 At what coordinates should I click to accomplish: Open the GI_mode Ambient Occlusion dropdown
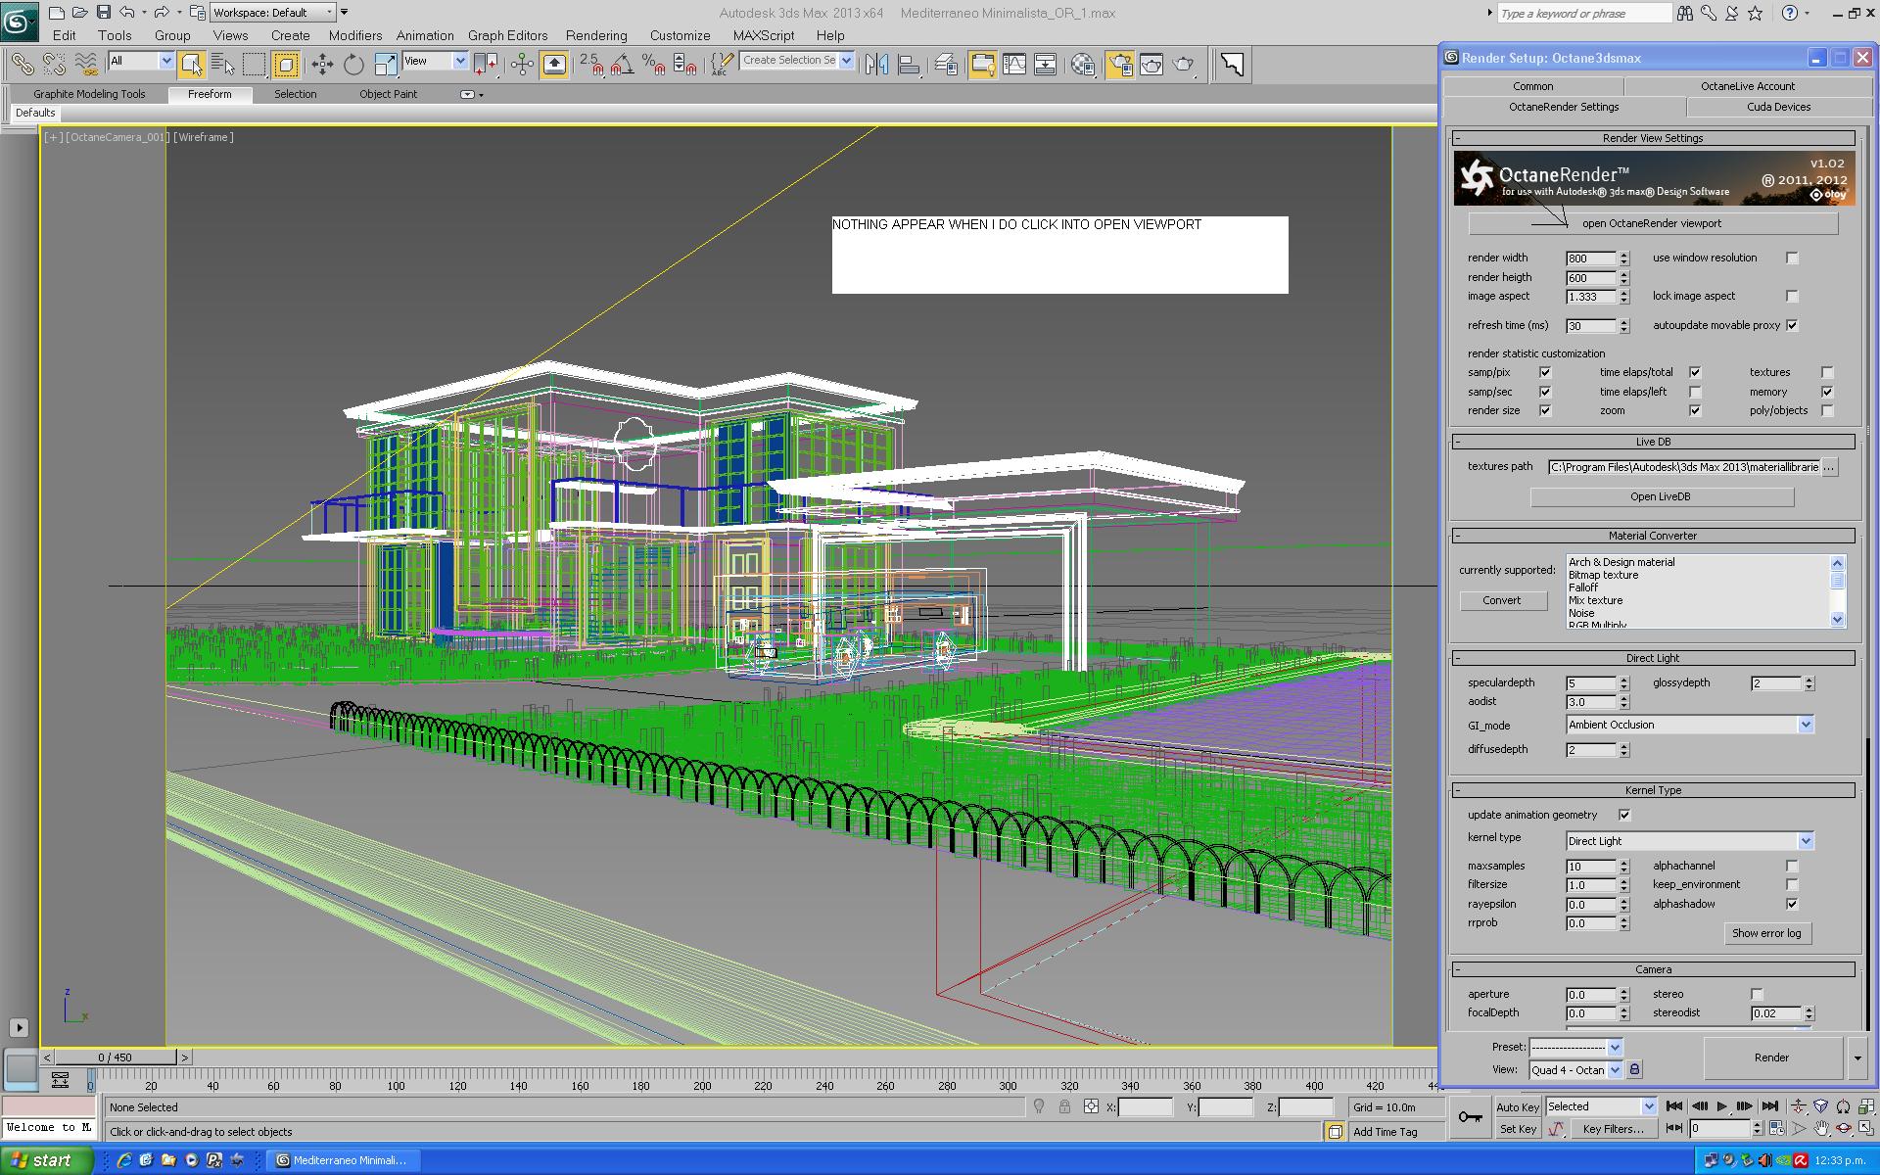1806,725
